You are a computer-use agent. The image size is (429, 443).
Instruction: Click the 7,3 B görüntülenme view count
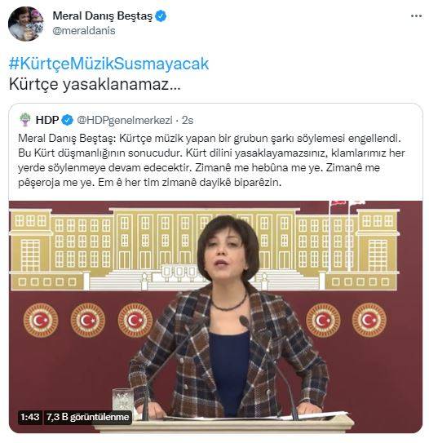(x=88, y=417)
